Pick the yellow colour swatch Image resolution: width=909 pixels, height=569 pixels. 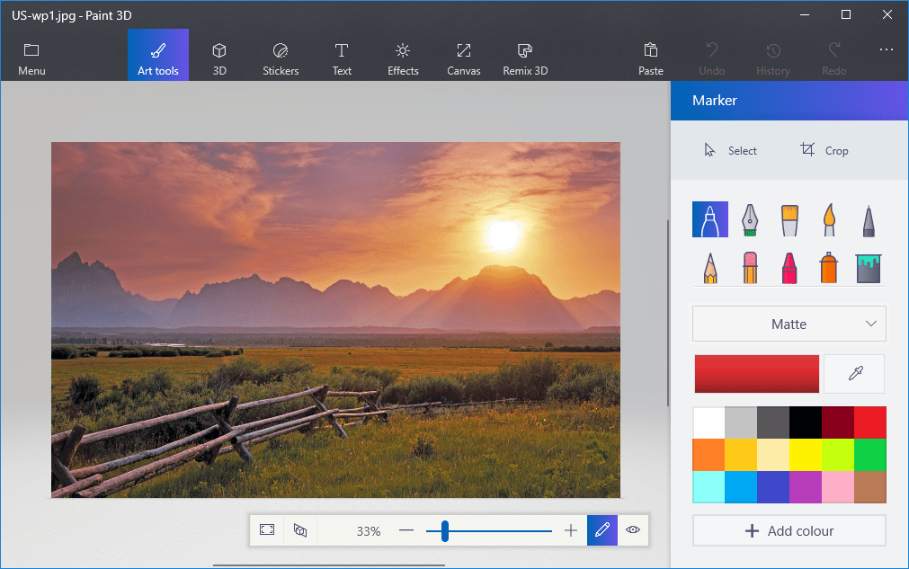[805, 454]
